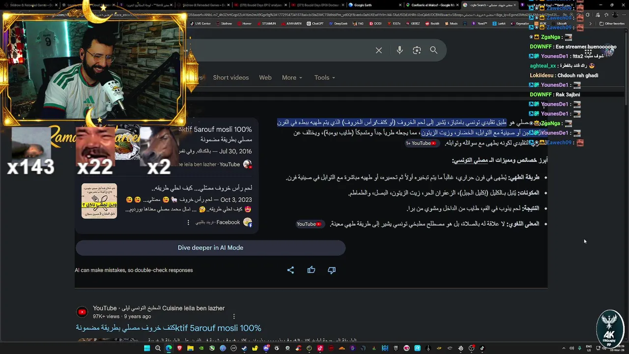
Task: Give the AI overview a thumbs down
Action: pos(332,270)
